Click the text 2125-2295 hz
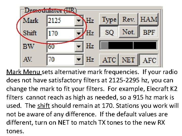Image resolution: width=182 pixels, height=136 pixels. tap(129, 80)
